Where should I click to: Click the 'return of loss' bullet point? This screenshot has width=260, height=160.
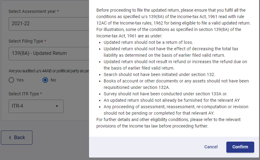click(x=148, y=42)
